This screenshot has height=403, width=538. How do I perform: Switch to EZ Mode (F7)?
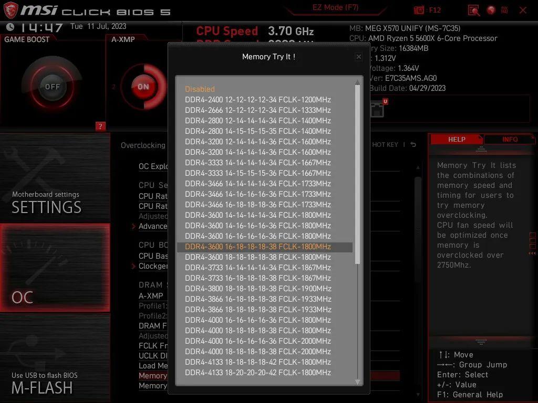pos(335,7)
